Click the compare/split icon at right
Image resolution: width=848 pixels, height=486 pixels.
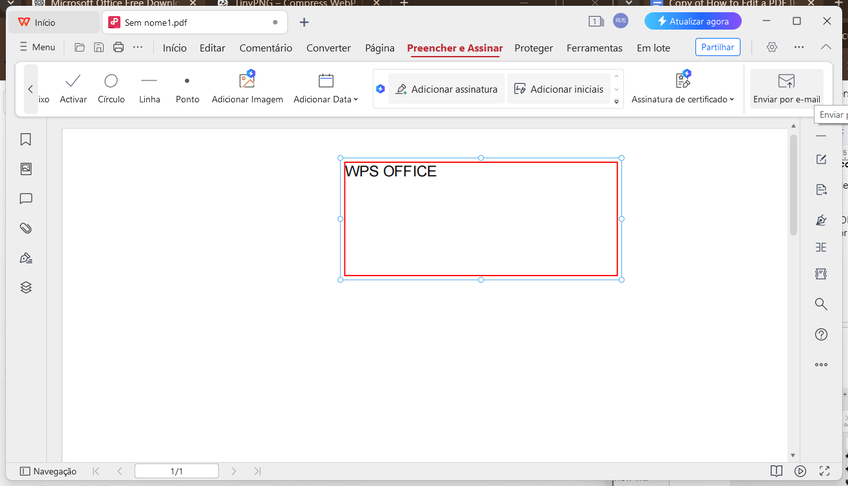point(821,247)
